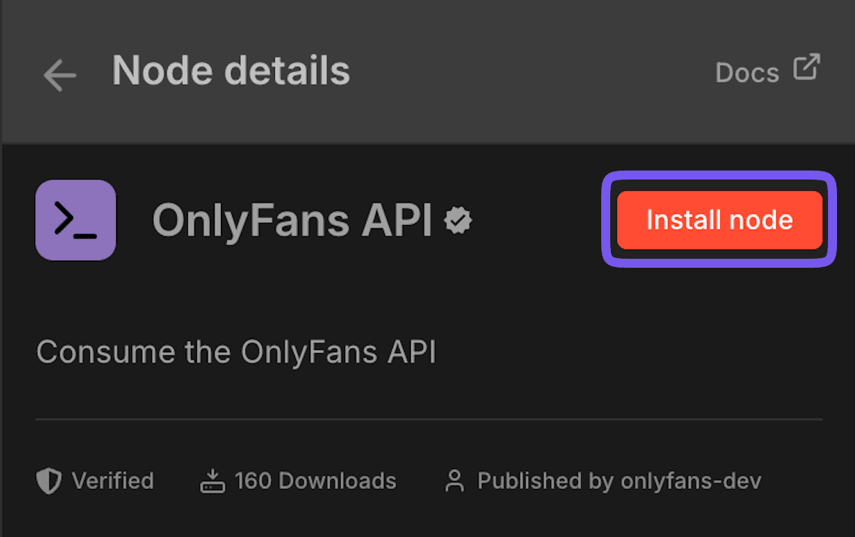The width and height of the screenshot is (855, 537).
Task: Click the Verified label text
Action: click(x=112, y=481)
